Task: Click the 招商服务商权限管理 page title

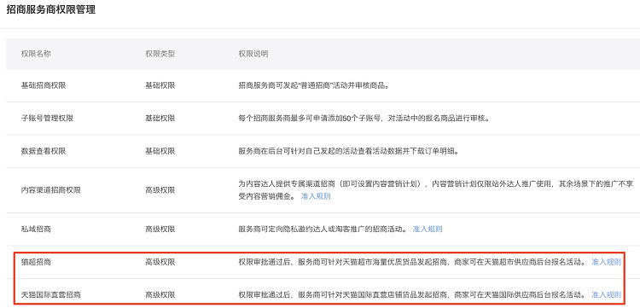Action: click(51, 10)
